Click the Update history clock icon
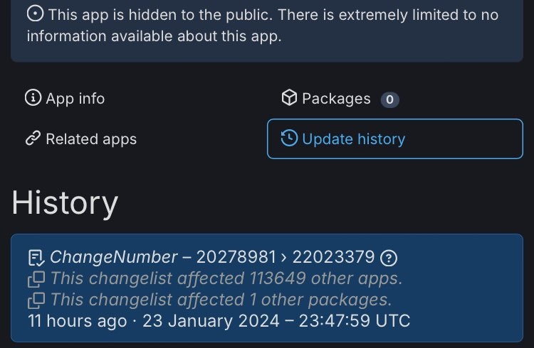Viewport: 534px width, 348px height. click(289, 138)
